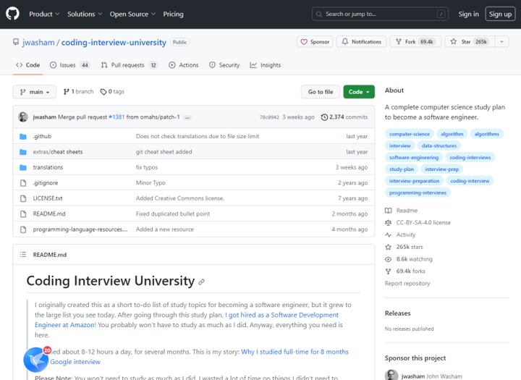The height and width of the screenshot is (380, 521).
Task: Expand the Solutions menu
Action: click(x=85, y=14)
